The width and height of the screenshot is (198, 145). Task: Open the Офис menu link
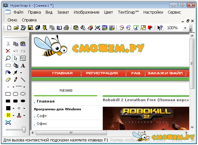pyautogui.click(x=42, y=124)
